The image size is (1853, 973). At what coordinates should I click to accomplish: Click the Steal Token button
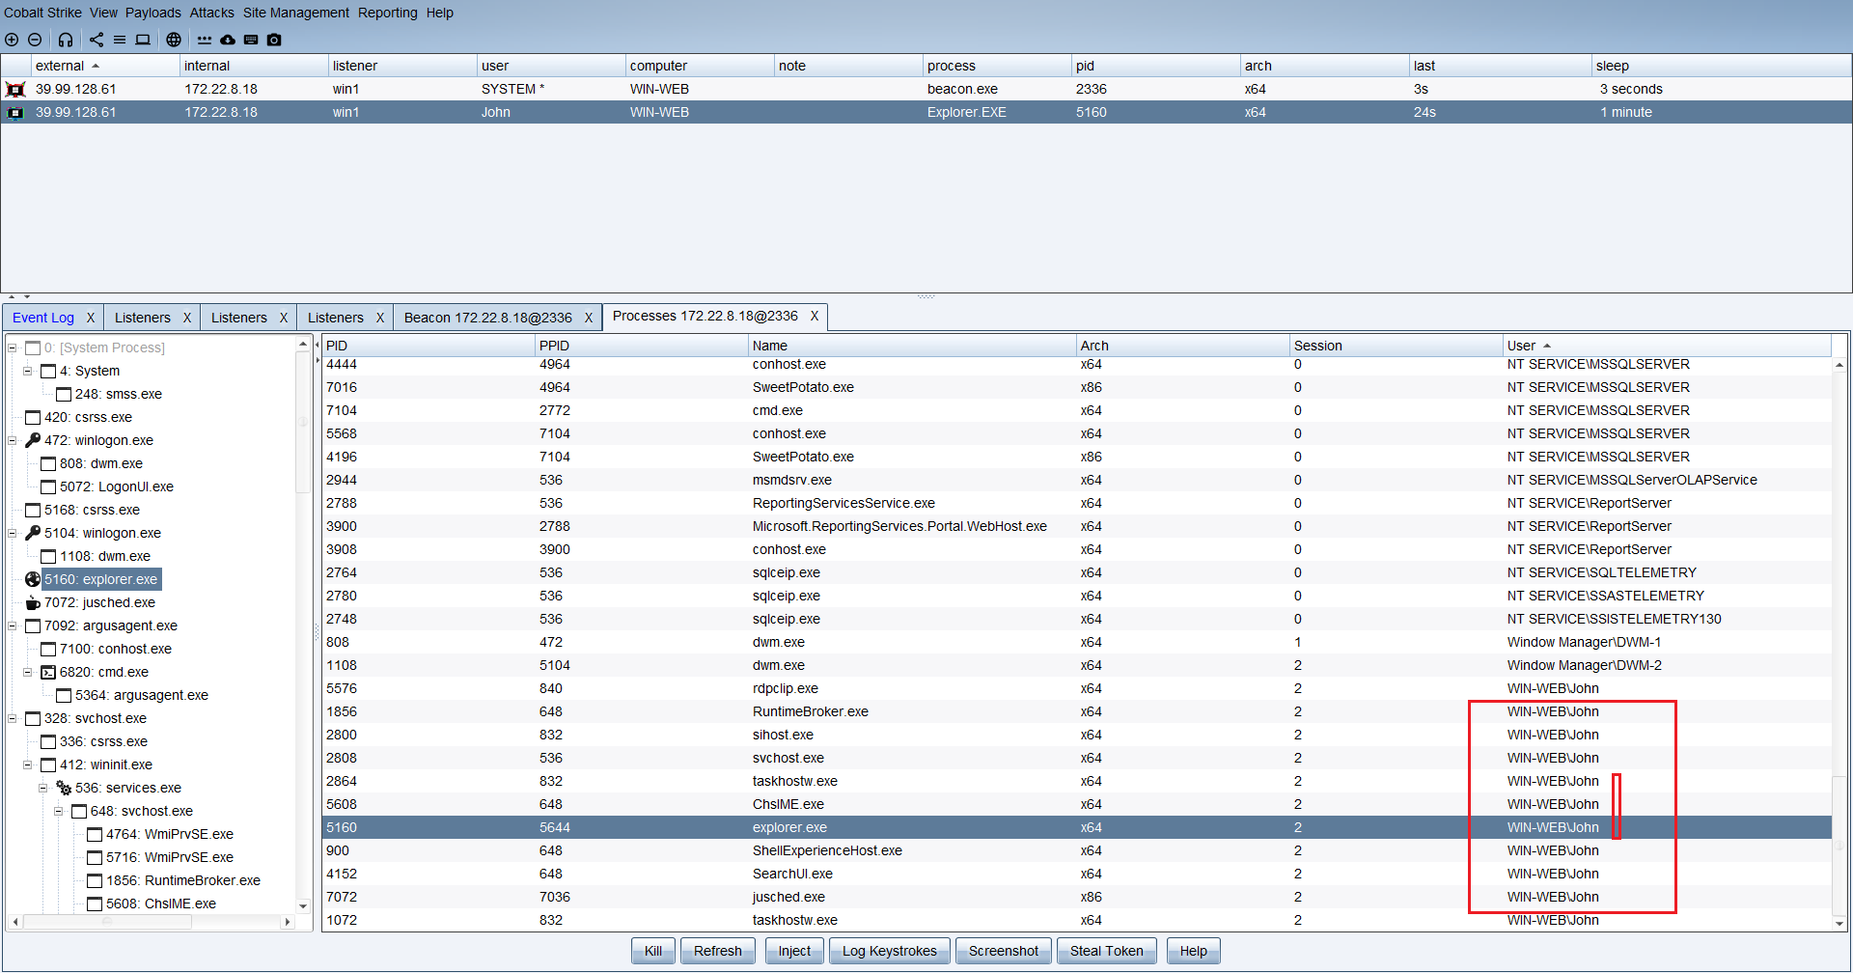click(x=1106, y=951)
